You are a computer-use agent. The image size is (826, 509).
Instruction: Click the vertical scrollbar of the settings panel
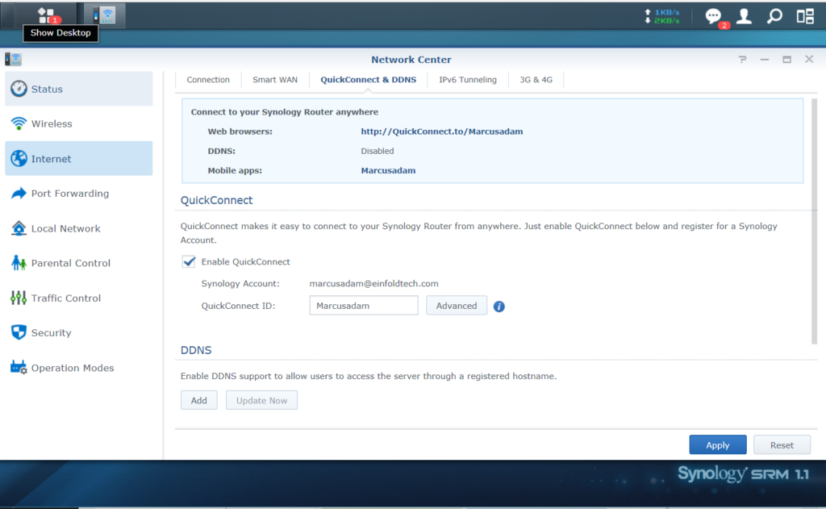point(815,221)
